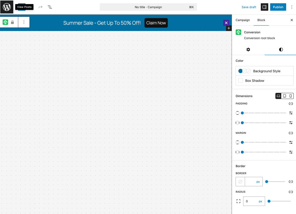Click the WordPress logo icon
The image size is (296, 214).
[7, 7]
